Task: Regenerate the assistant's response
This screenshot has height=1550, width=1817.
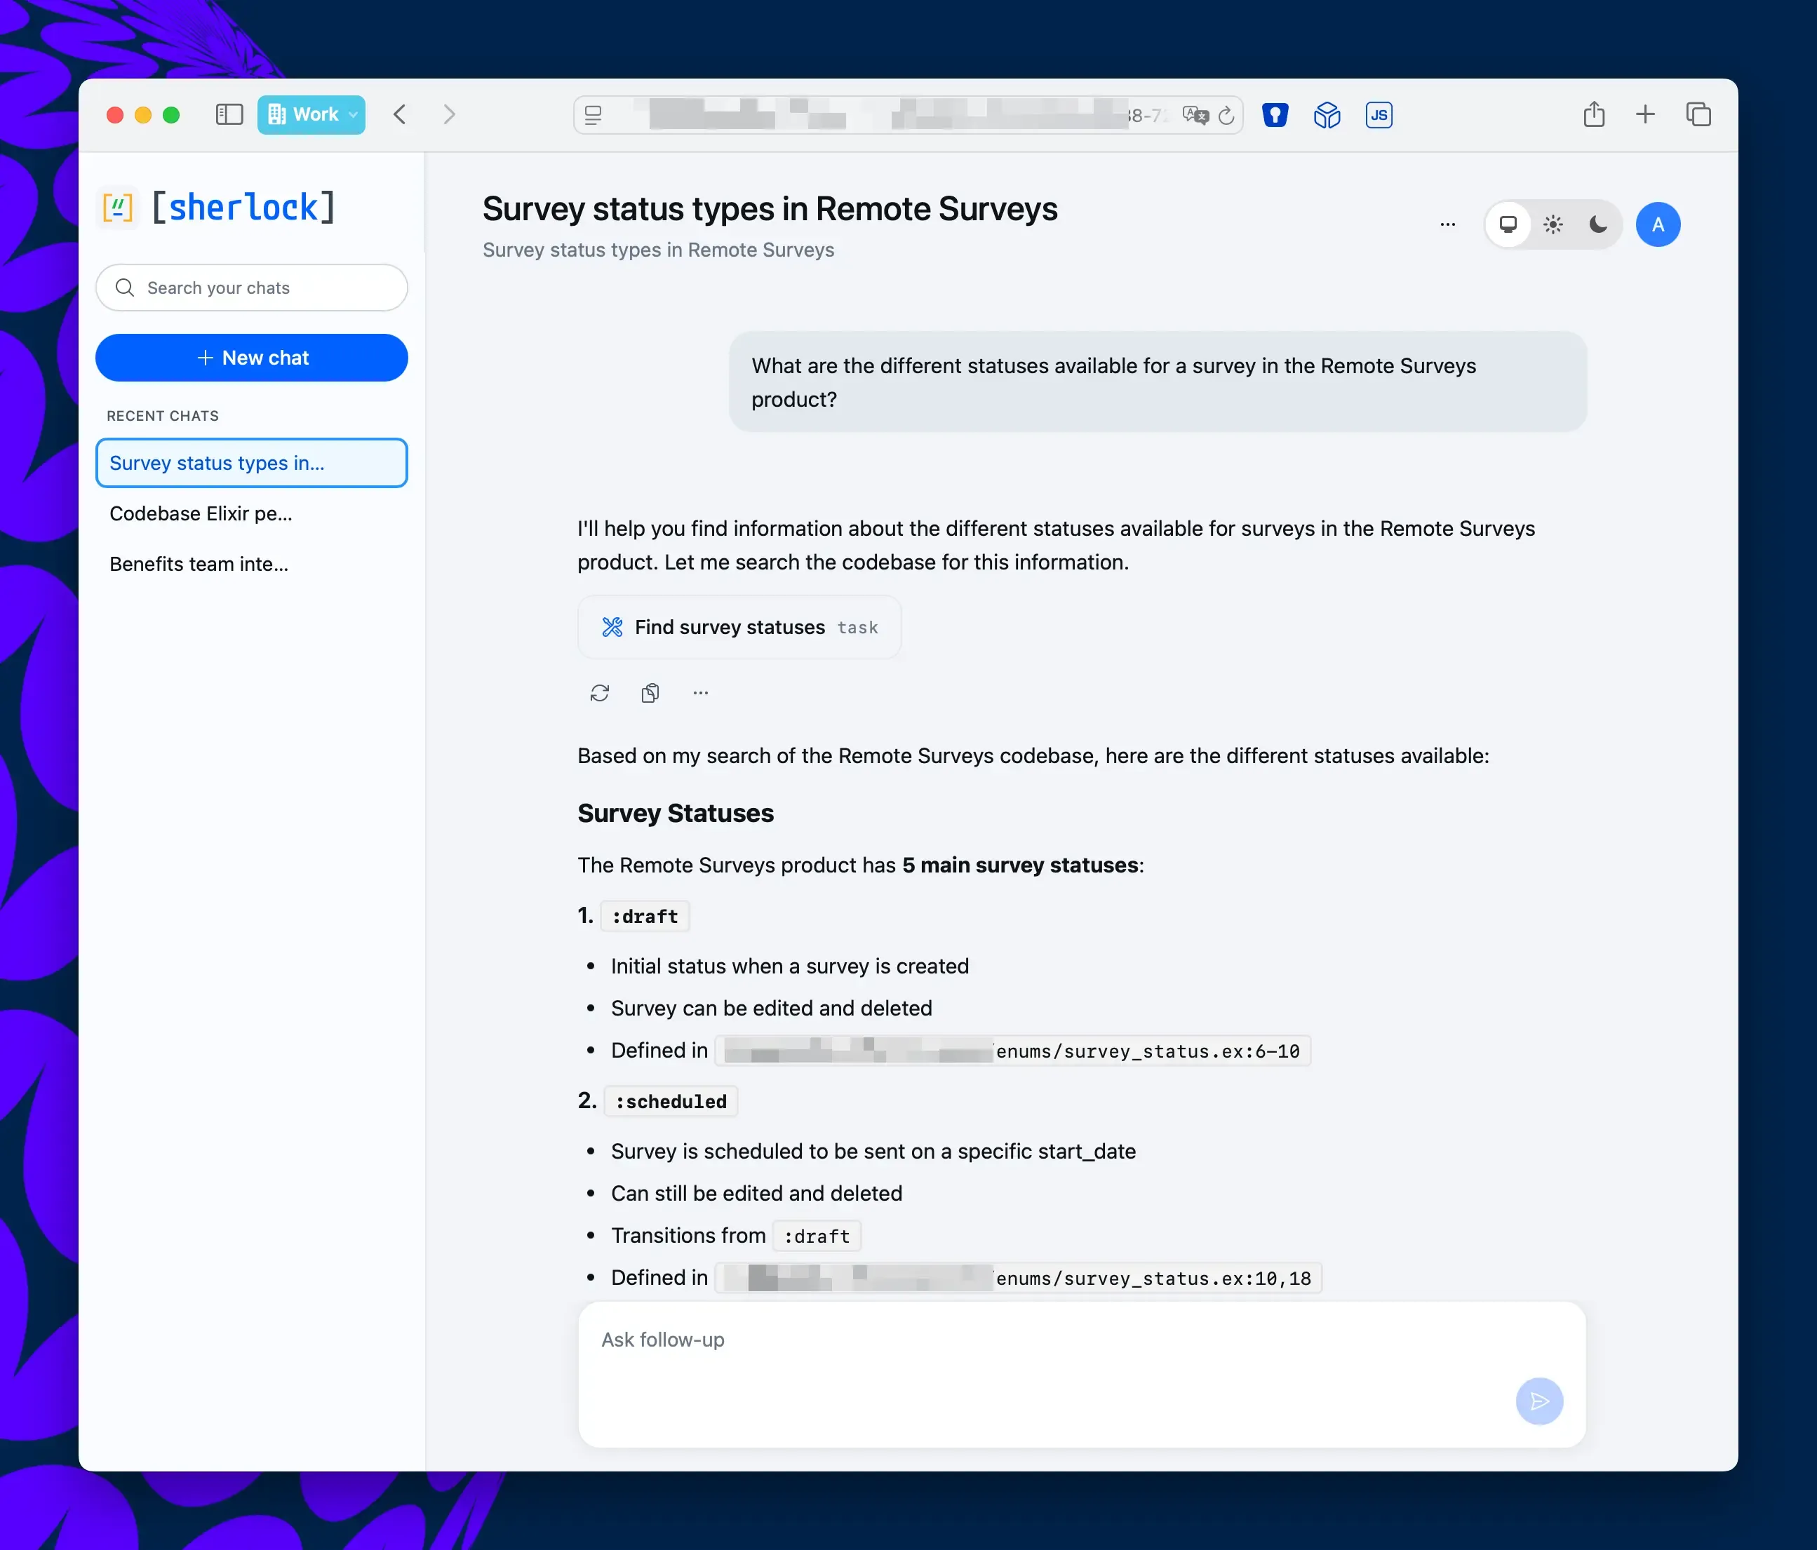Action: coord(600,693)
